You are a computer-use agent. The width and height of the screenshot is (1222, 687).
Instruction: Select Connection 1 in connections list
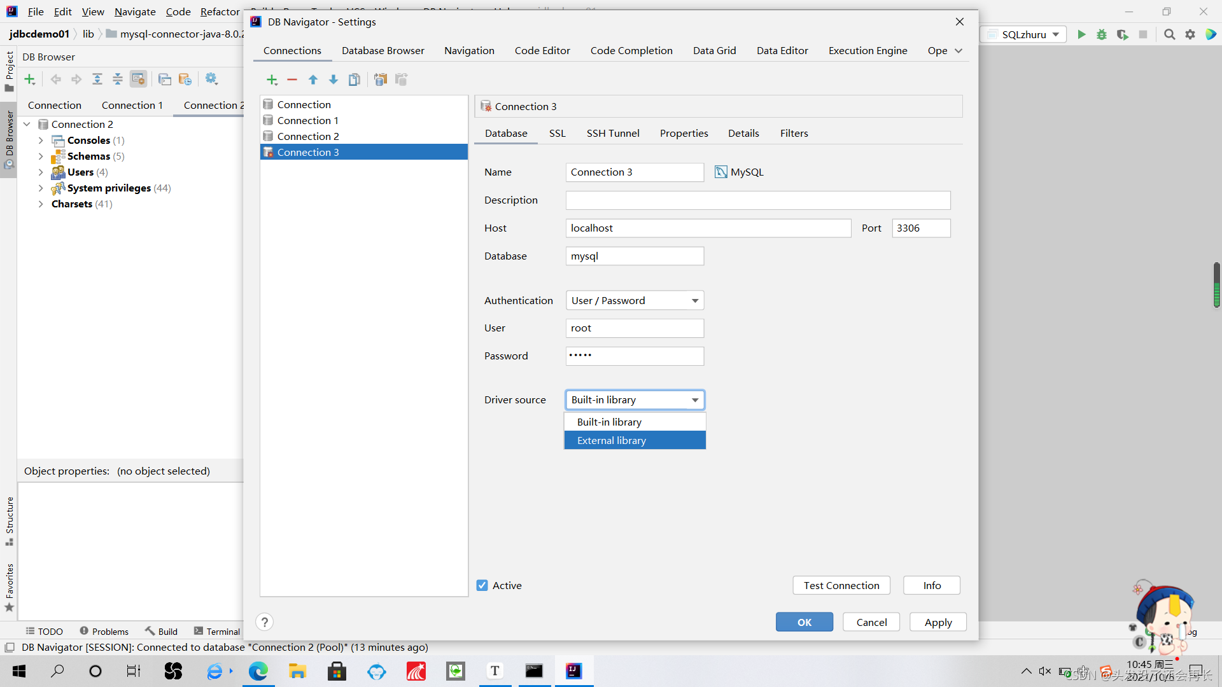307,120
